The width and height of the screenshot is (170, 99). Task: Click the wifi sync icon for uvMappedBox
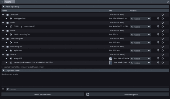click(x=158, y=19)
